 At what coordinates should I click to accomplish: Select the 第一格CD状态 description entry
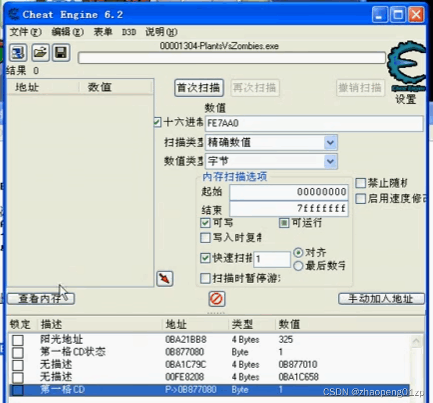[73, 352]
